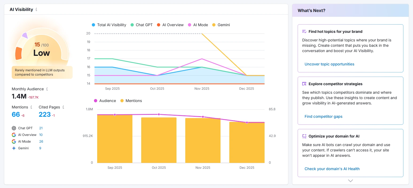The height and width of the screenshot is (188, 413).
Task: Toggle Total AI Visibility series in legend
Action: click(x=109, y=25)
